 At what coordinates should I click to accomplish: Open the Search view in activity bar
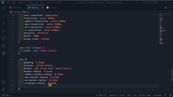pos(4,16)
